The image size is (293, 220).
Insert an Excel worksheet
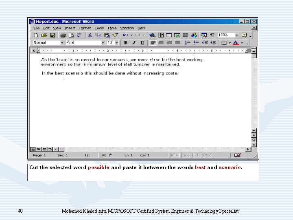177,35
